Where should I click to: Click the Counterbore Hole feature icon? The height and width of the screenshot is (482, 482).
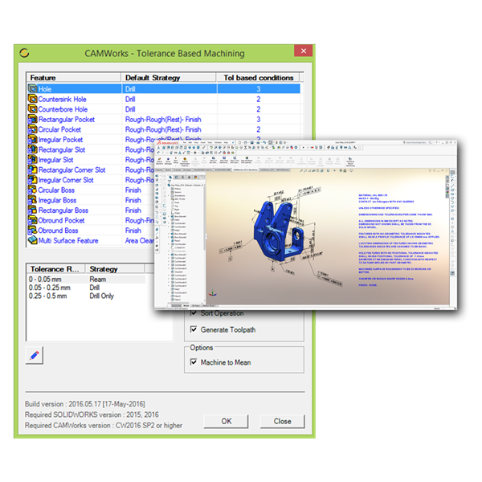(33, 109)
